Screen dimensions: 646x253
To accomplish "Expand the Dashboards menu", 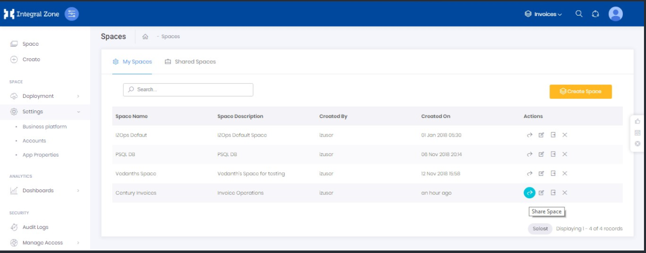I will pos(45,190).
